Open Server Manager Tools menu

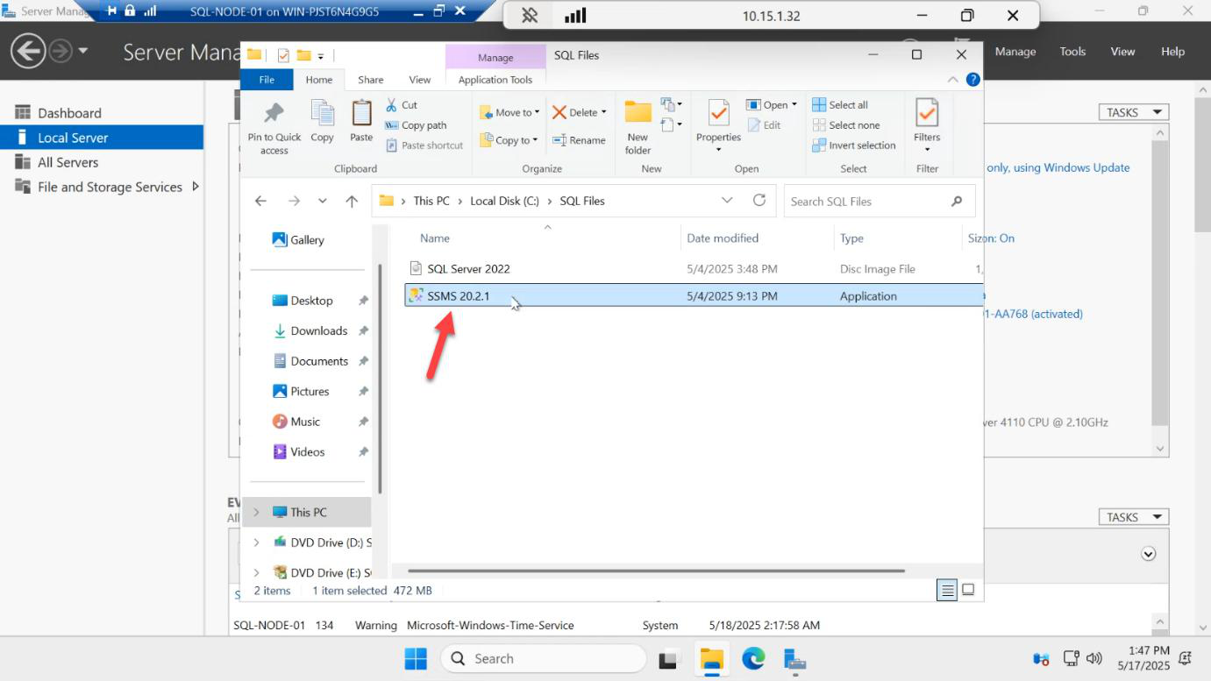coord(1072,52)
